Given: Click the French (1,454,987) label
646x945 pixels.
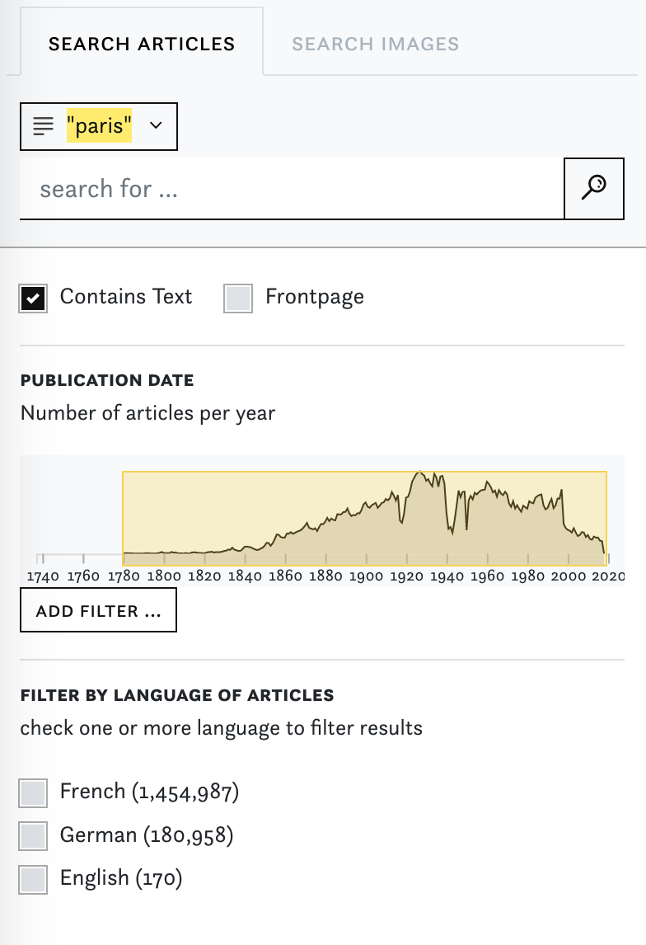Looking at the screenshot, I should pos(149,792).
